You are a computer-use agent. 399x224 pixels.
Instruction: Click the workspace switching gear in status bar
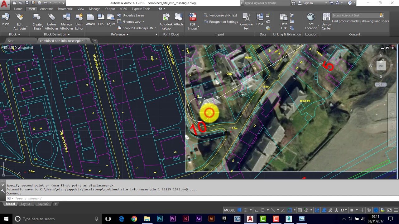(352, 210)
